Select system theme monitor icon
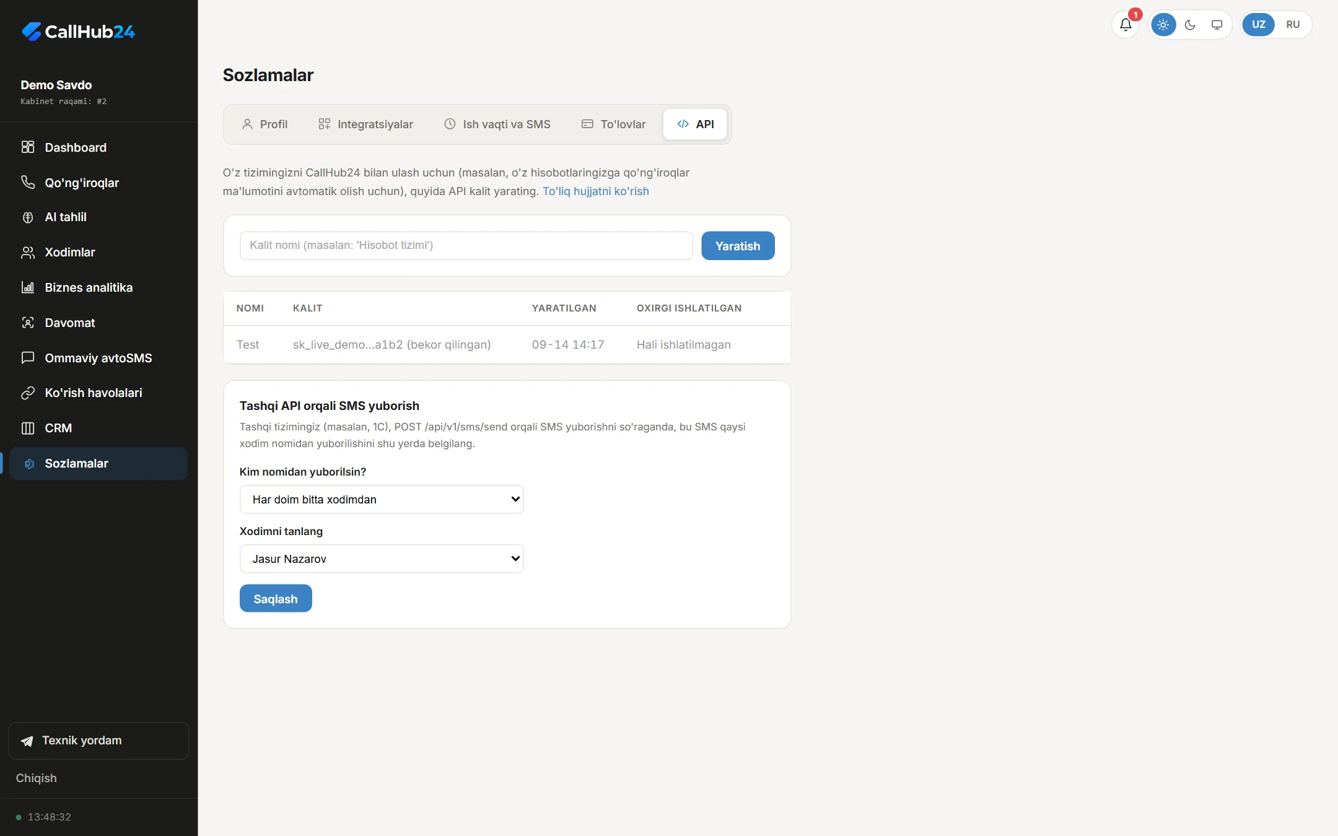The width and height of the screenshot is (1338, 836). click(x=1217, y=25)
